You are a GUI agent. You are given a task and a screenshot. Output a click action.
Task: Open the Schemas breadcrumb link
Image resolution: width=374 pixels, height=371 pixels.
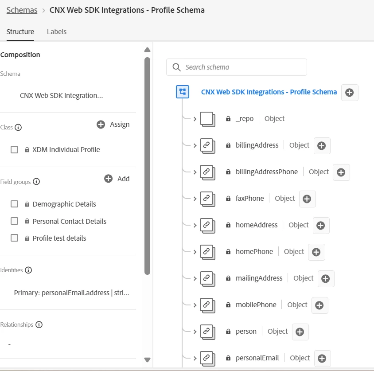22,10
